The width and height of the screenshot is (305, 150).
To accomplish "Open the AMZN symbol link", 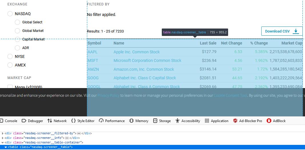I will click(93, 69).
